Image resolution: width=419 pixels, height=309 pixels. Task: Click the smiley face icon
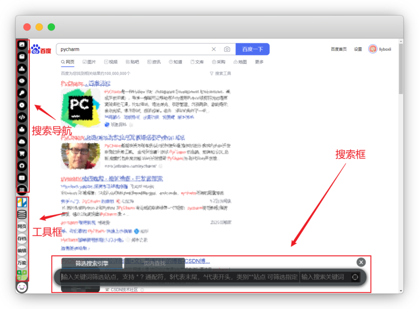point(22,287)
